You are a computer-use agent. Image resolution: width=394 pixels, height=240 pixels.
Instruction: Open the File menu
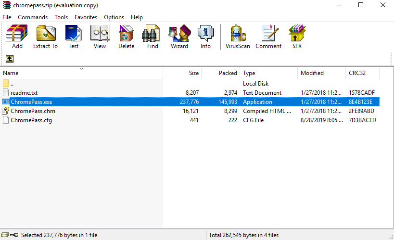point(7,17)
